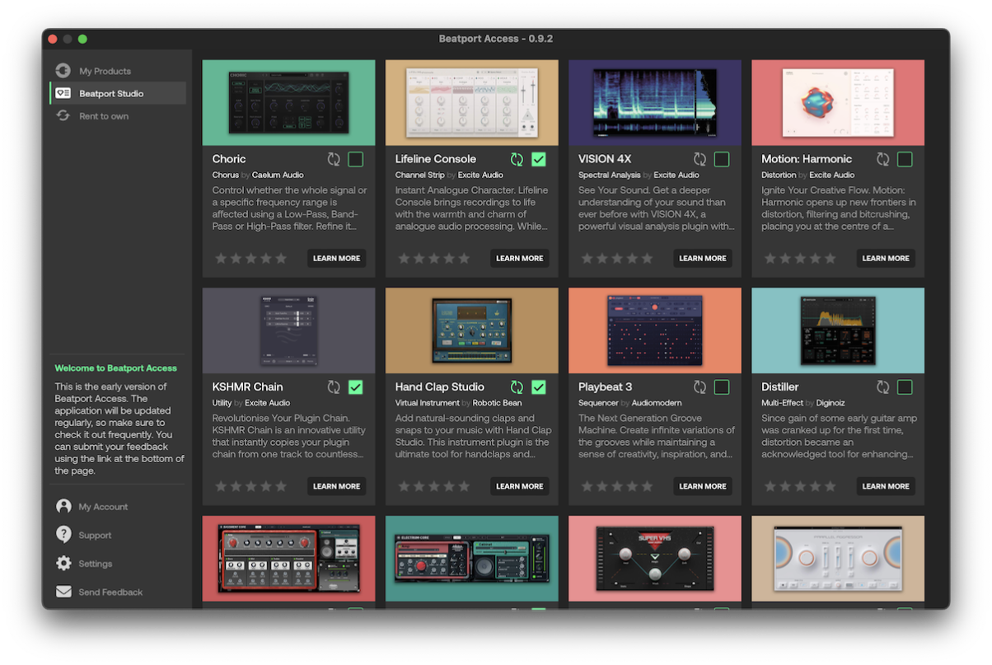Screen dimensions: 992x665
Task: Open Learn More for Hand Clap Studio
Action: click(x=520, y=486)
